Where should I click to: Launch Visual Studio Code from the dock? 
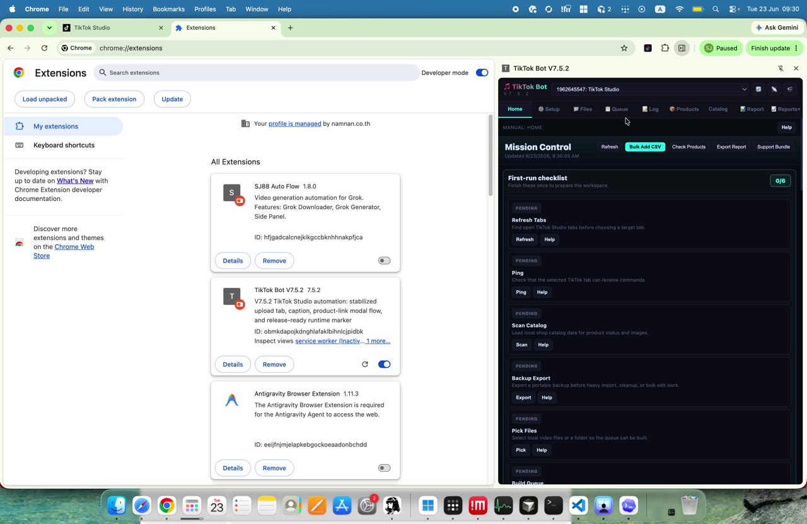(579, 505)
